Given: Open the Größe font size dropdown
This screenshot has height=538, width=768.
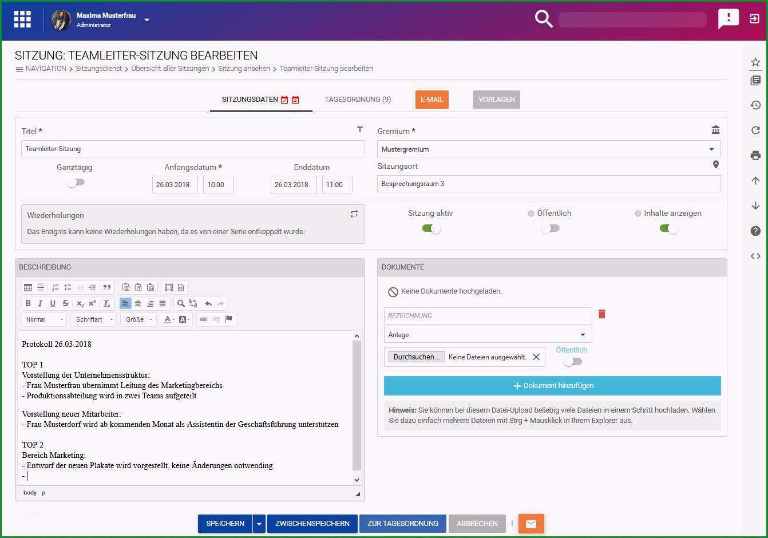Looking at the screenshot, I should pyautogui.click(x=139, y=319).
